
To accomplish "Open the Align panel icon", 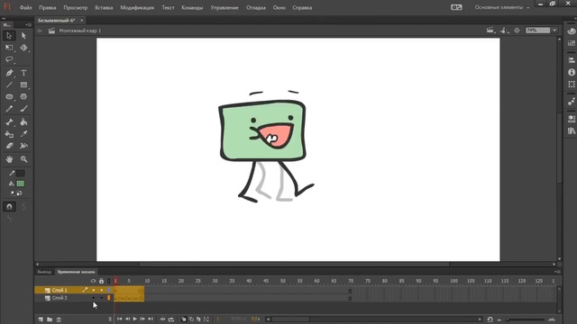I will coord(571,60).
